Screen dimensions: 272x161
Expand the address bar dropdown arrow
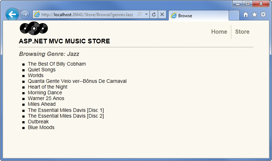(x=146, y=15)
